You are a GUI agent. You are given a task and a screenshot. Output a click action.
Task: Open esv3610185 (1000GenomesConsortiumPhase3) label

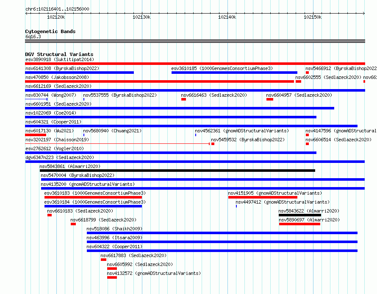(x=222, y=68)
